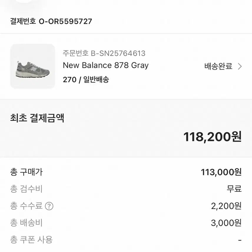Select the New Balance 878 Gray product name
The image size is (252, 252).
pos(106,65)
